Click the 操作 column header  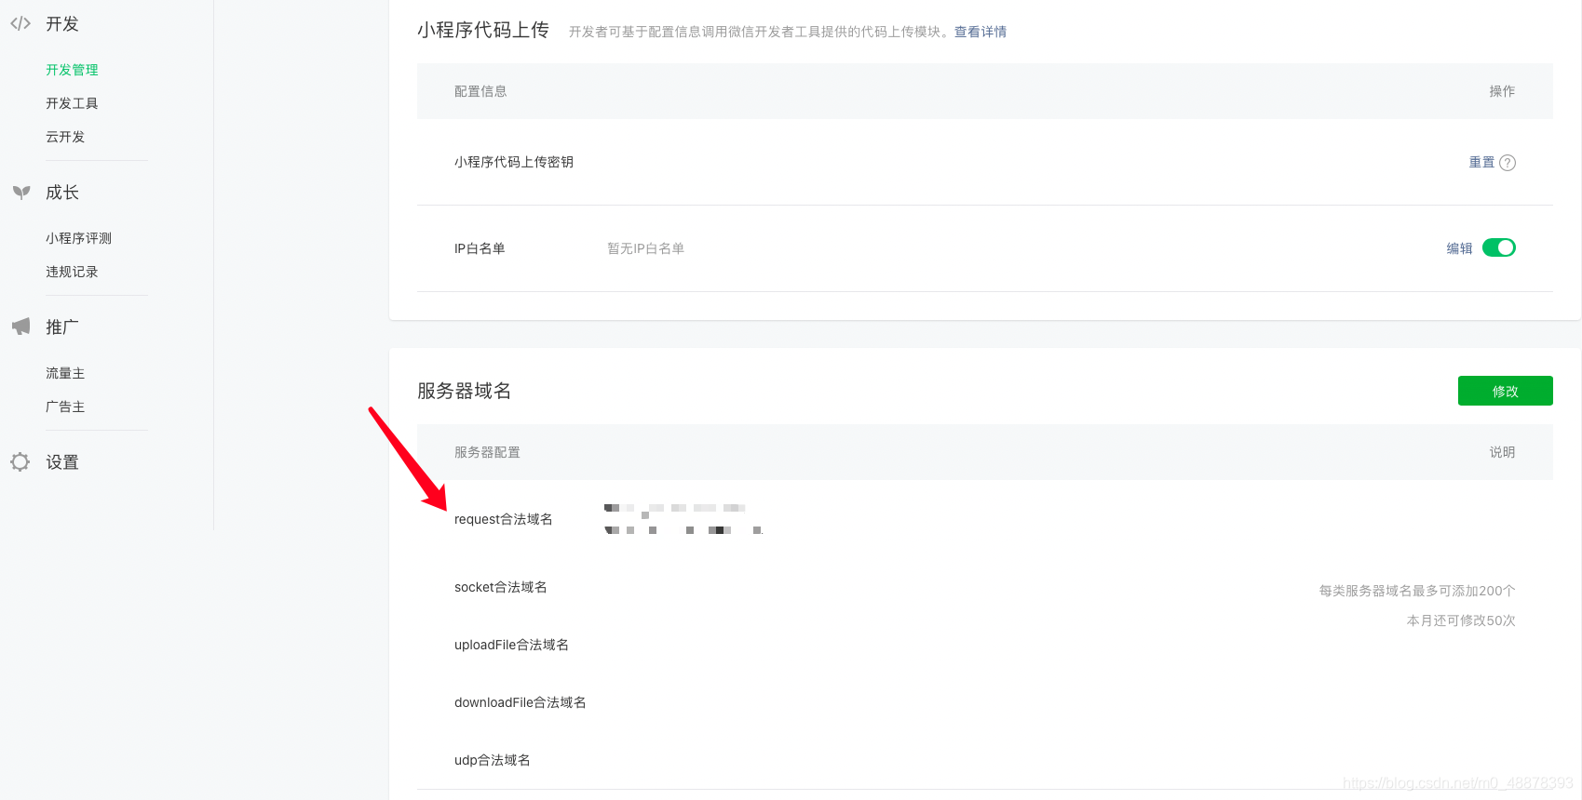pos(1502,91)
